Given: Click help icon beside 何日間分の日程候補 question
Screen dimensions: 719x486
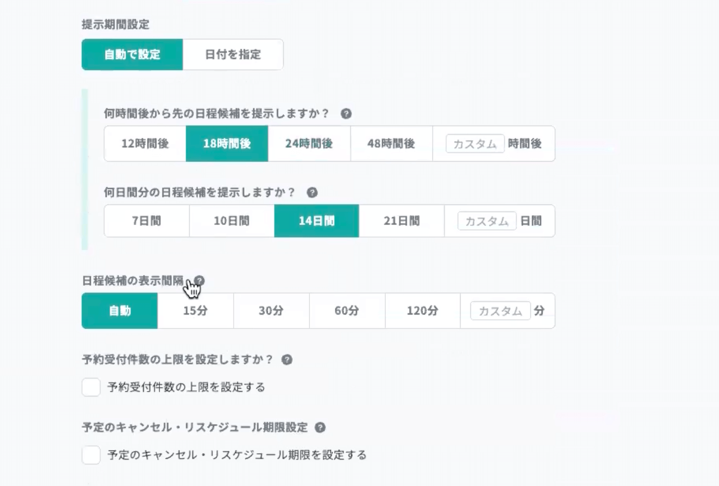Looking at the screenshot, I should point(312,193).
